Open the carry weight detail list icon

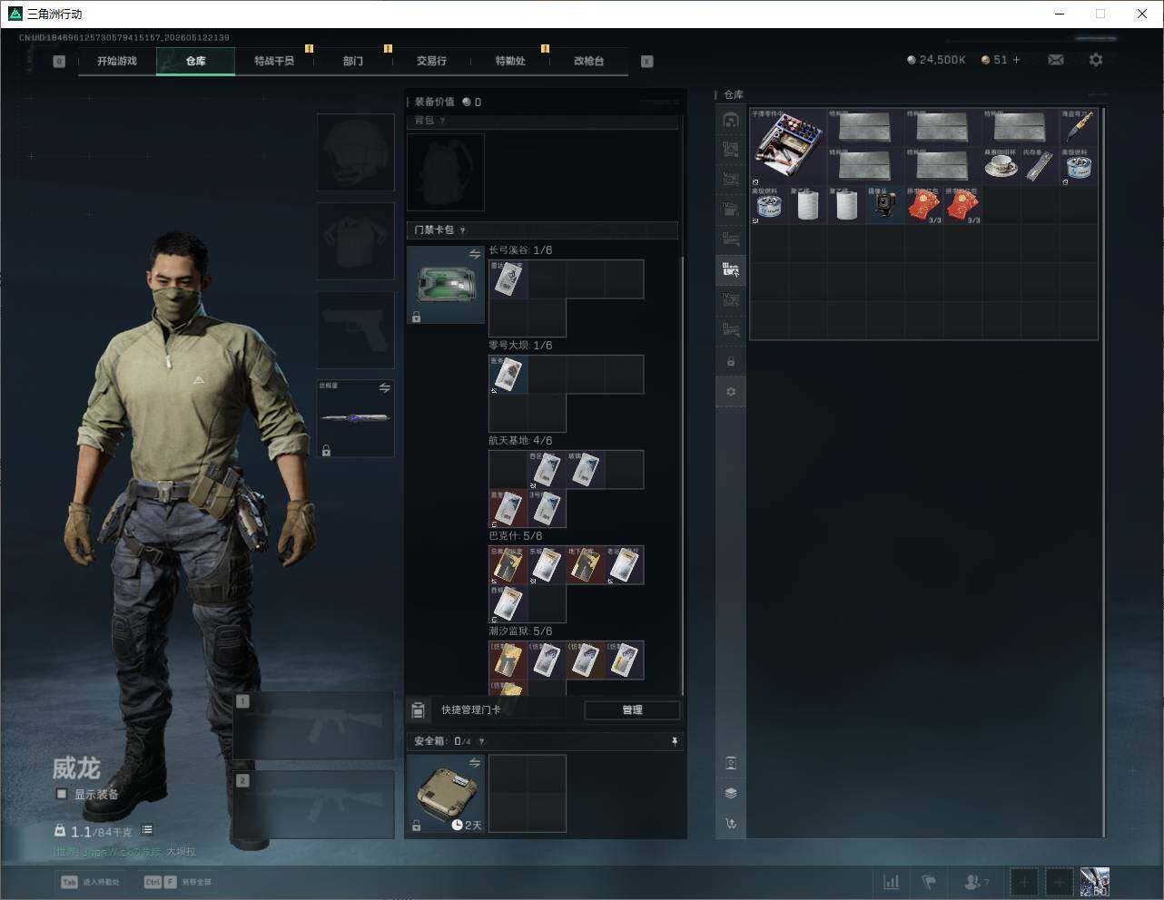point(147,830)
